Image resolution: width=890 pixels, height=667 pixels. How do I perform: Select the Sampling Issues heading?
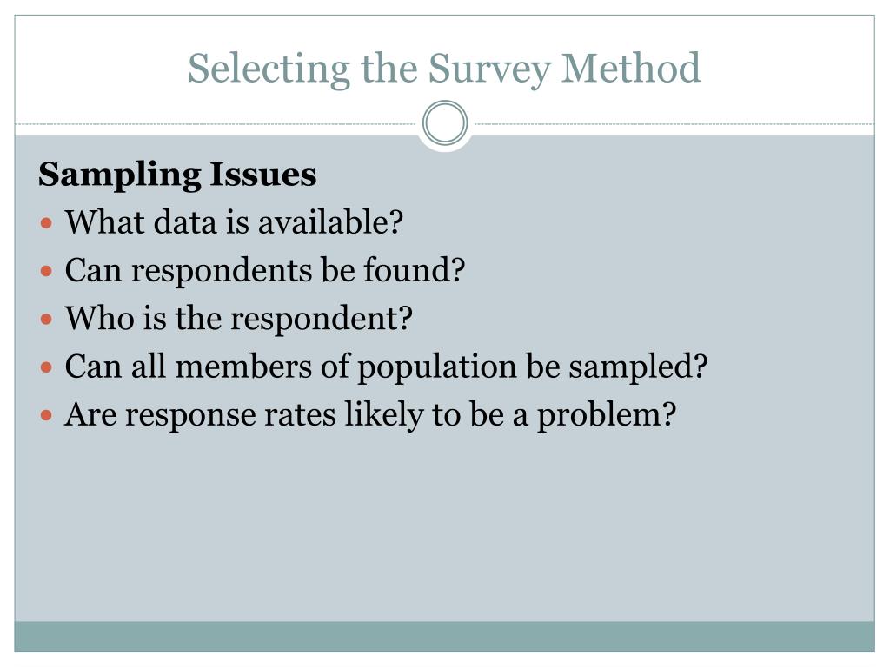177,174
